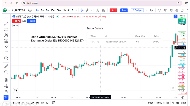This screenshot has height=106, width=190.
Task: Collapse the 21 indicators legend
Action: click(x=16, y=26)
